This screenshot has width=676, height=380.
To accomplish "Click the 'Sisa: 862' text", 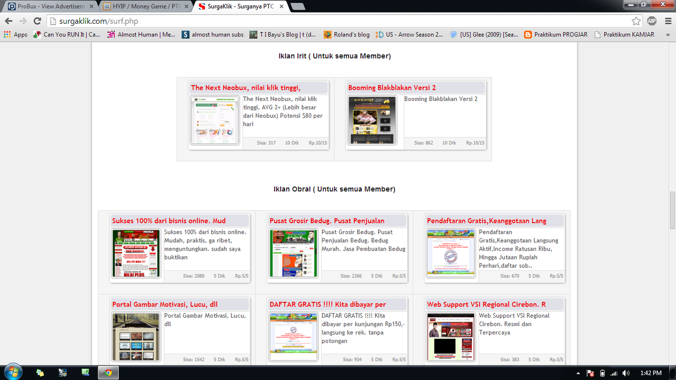I will click(x=424, y=143).
